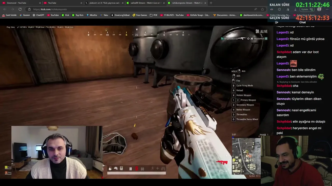The width and height of the screenshot is (332, 186).
Task: Close the Sinemood - YouTube tab
Action: click(x=40, y=3)
